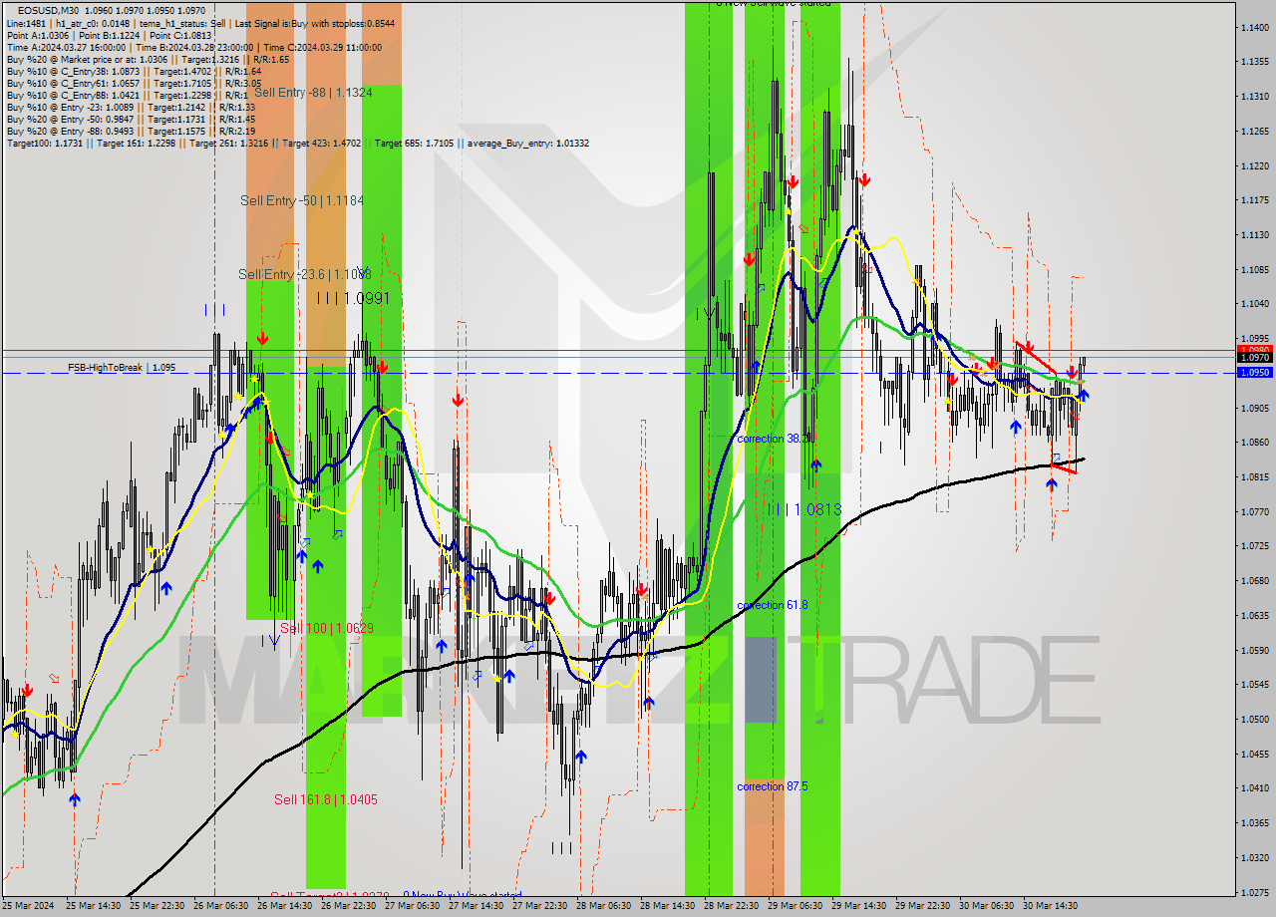Click the '28 Mar 22:30' time label
This screenshot has width=1276, height=917.
732,906
